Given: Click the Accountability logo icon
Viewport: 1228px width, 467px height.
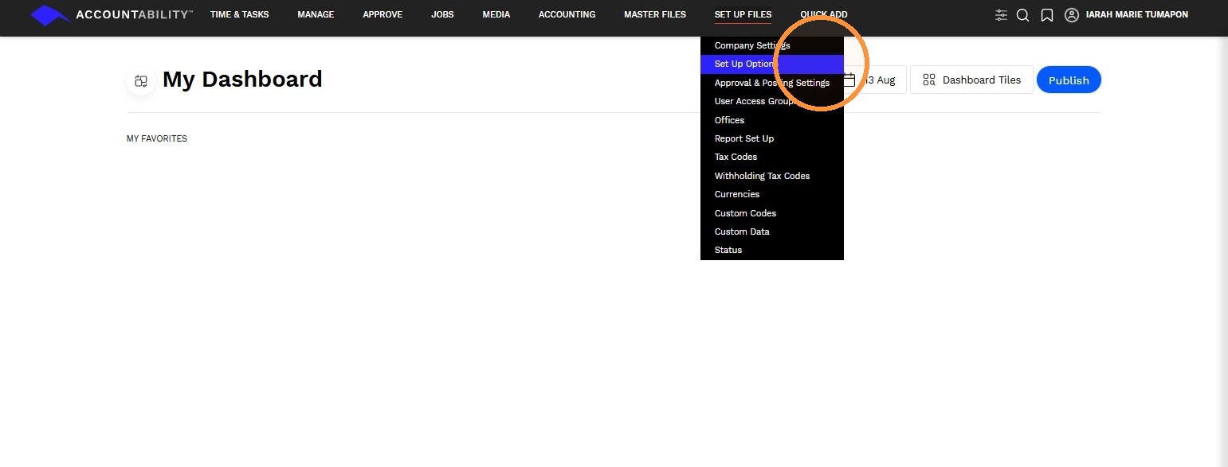Looking at the screenshot, I should 50,14.
